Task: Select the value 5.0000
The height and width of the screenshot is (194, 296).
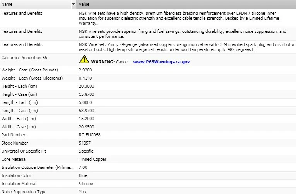Action: click(86, 102)
